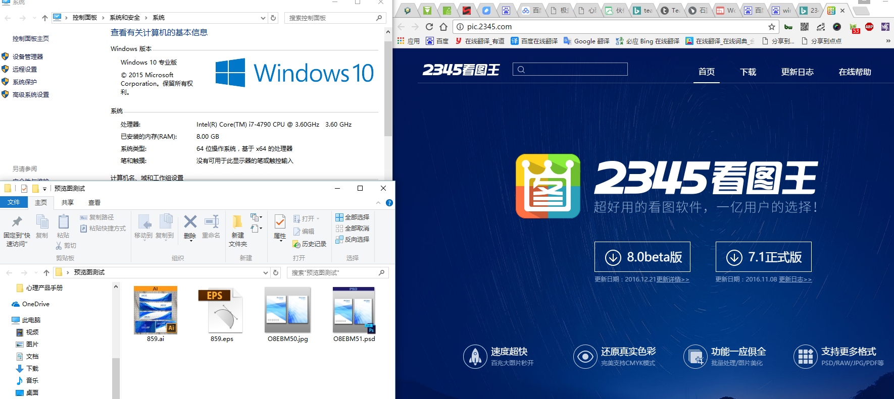Click the 7.1正式版 download button
This screenshot has width=894, height=399.
pyautogui.click(x=764, y=257)
